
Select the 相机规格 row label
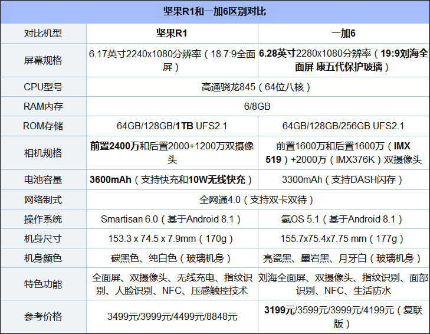click(x=43, y=153)
